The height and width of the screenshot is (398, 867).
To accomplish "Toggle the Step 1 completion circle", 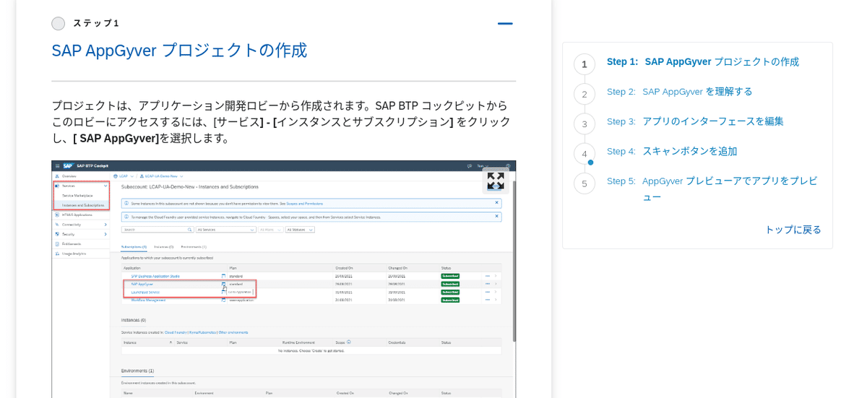I will click(59, 24).
